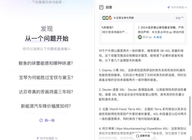This screenshot has width=192, height=140.
Task: Click the answer panel vertical scrollbar
Action: click(x=190, y=111)
